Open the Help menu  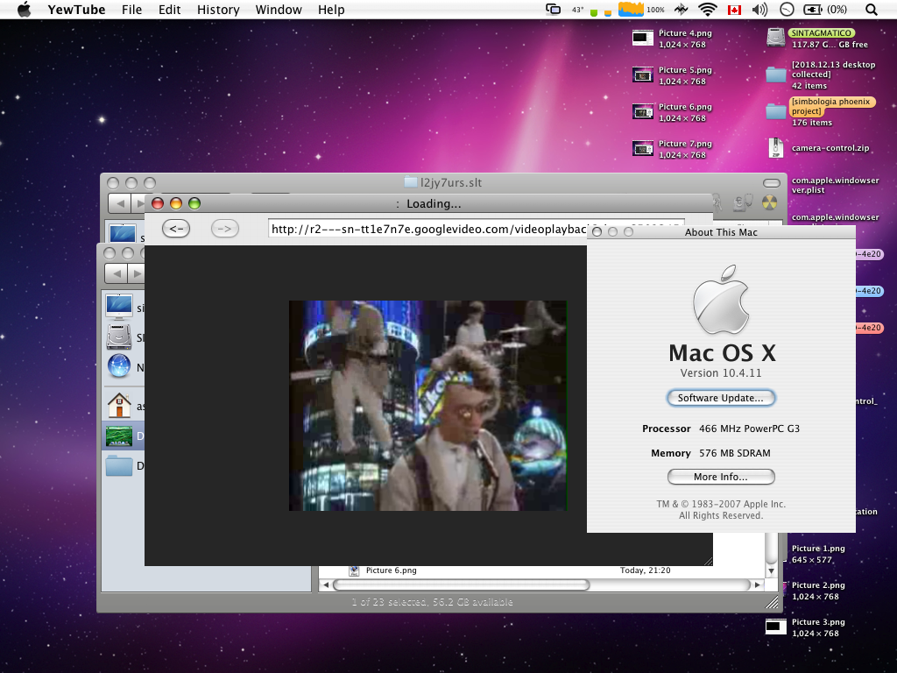[331, 10]
